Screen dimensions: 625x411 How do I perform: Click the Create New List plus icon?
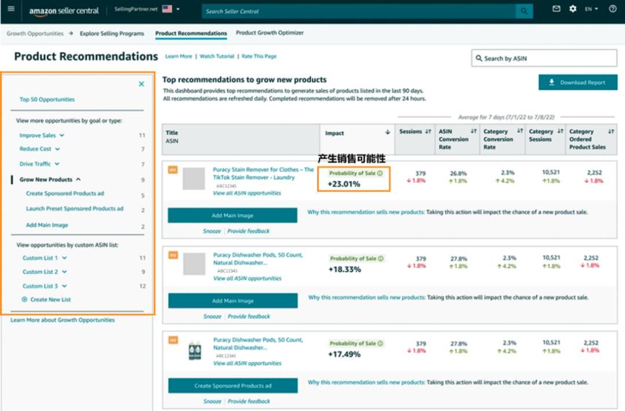(24, 299)
